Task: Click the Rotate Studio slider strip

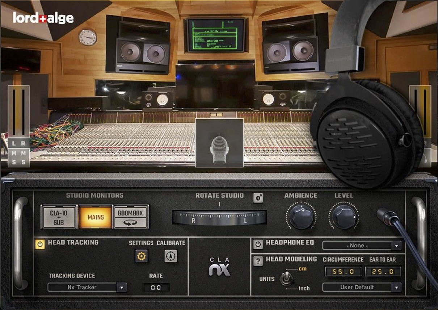Action: [219, 218]
